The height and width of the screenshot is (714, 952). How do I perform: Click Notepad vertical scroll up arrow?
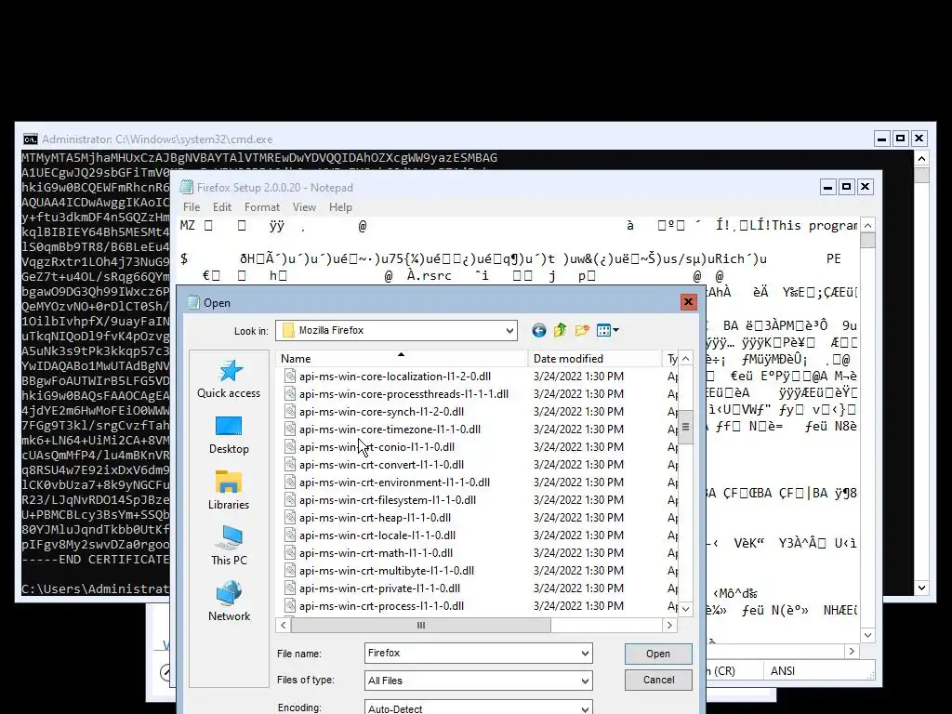click(867, 225)
